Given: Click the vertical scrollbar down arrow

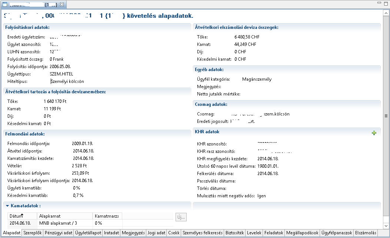Looking at the screenshot, I should (x=386, y=225).
